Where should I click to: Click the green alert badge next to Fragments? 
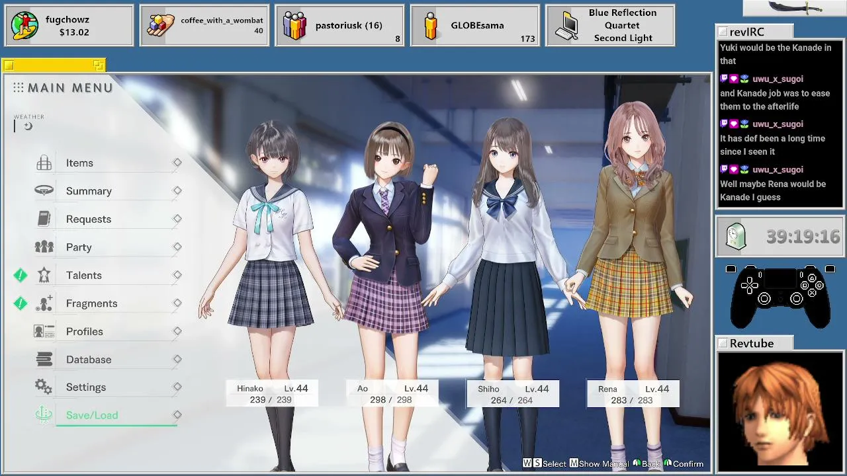21,303
